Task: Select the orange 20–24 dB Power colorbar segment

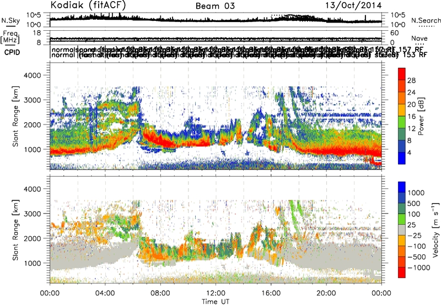Action: (402, 99)
